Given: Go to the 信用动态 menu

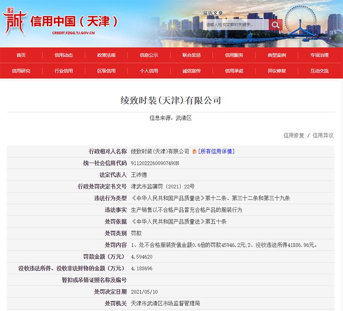Looking at the screenshot, I should click(x=63, y=55).
